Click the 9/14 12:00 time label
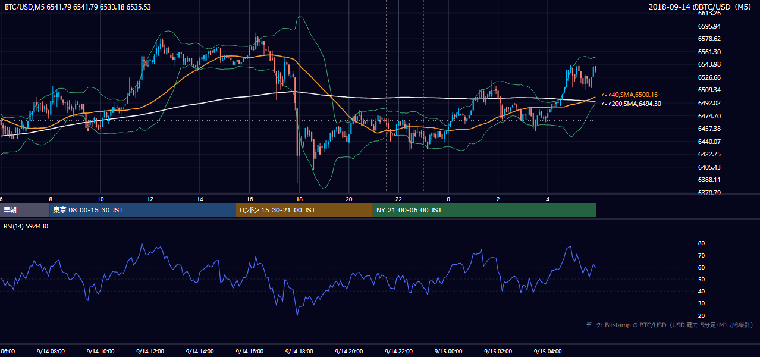The height and width of the screenshot is (357, 760). 150,351
